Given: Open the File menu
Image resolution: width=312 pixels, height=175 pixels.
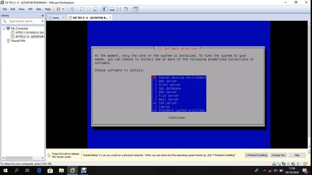Looking at the screenshot, I should [5, 9].
